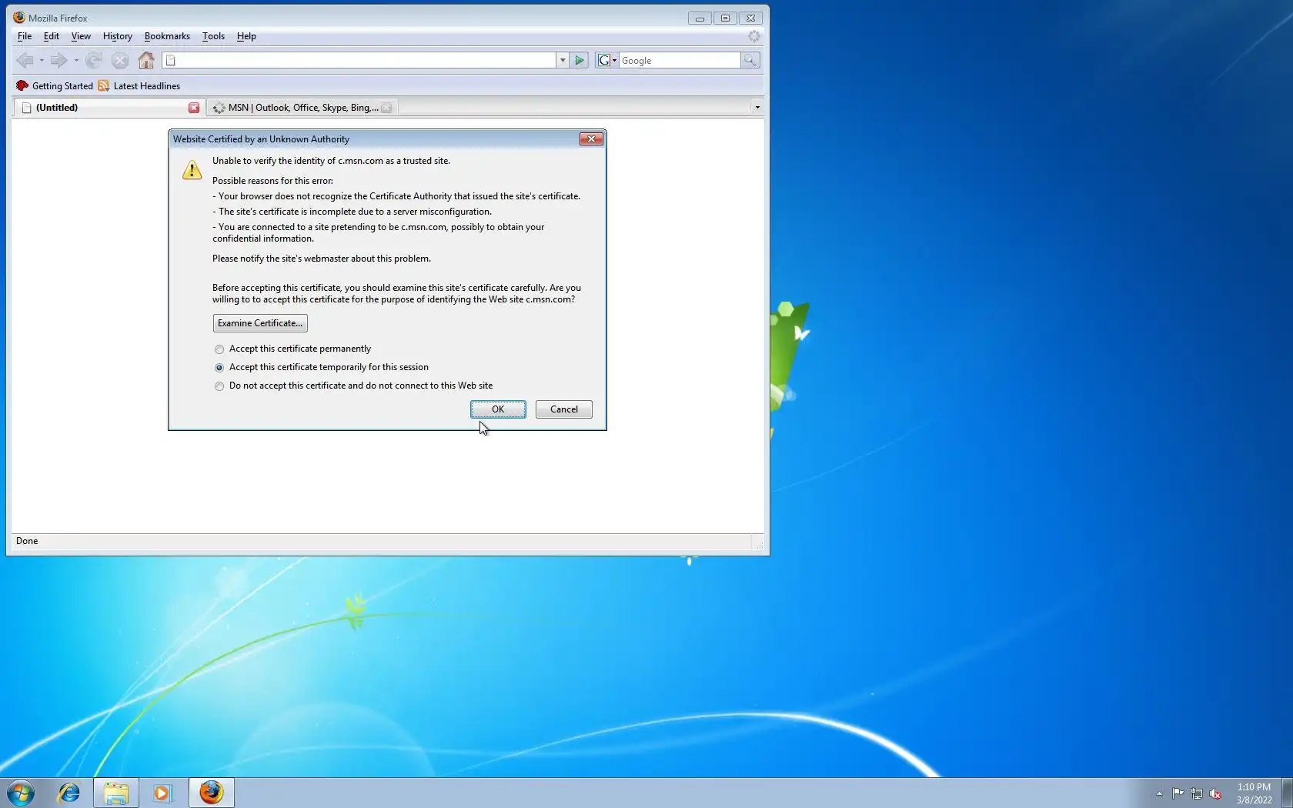Click the Getting Started bookmark
The height and width of the screenshot is (808, 1293).
click(55, 85)
